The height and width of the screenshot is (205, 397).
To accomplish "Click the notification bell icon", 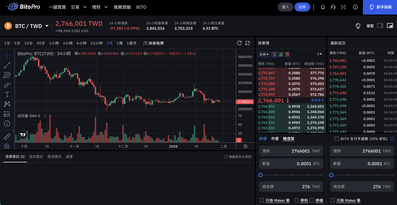I will point(323,7).
